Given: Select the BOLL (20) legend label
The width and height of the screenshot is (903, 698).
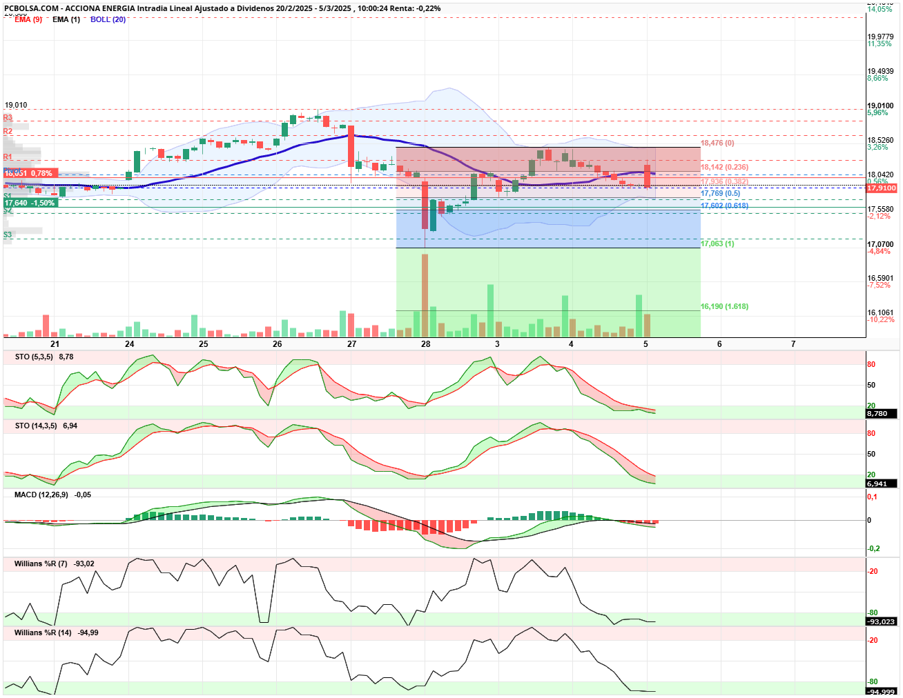Looking at the screenshot, I should 108,19.
